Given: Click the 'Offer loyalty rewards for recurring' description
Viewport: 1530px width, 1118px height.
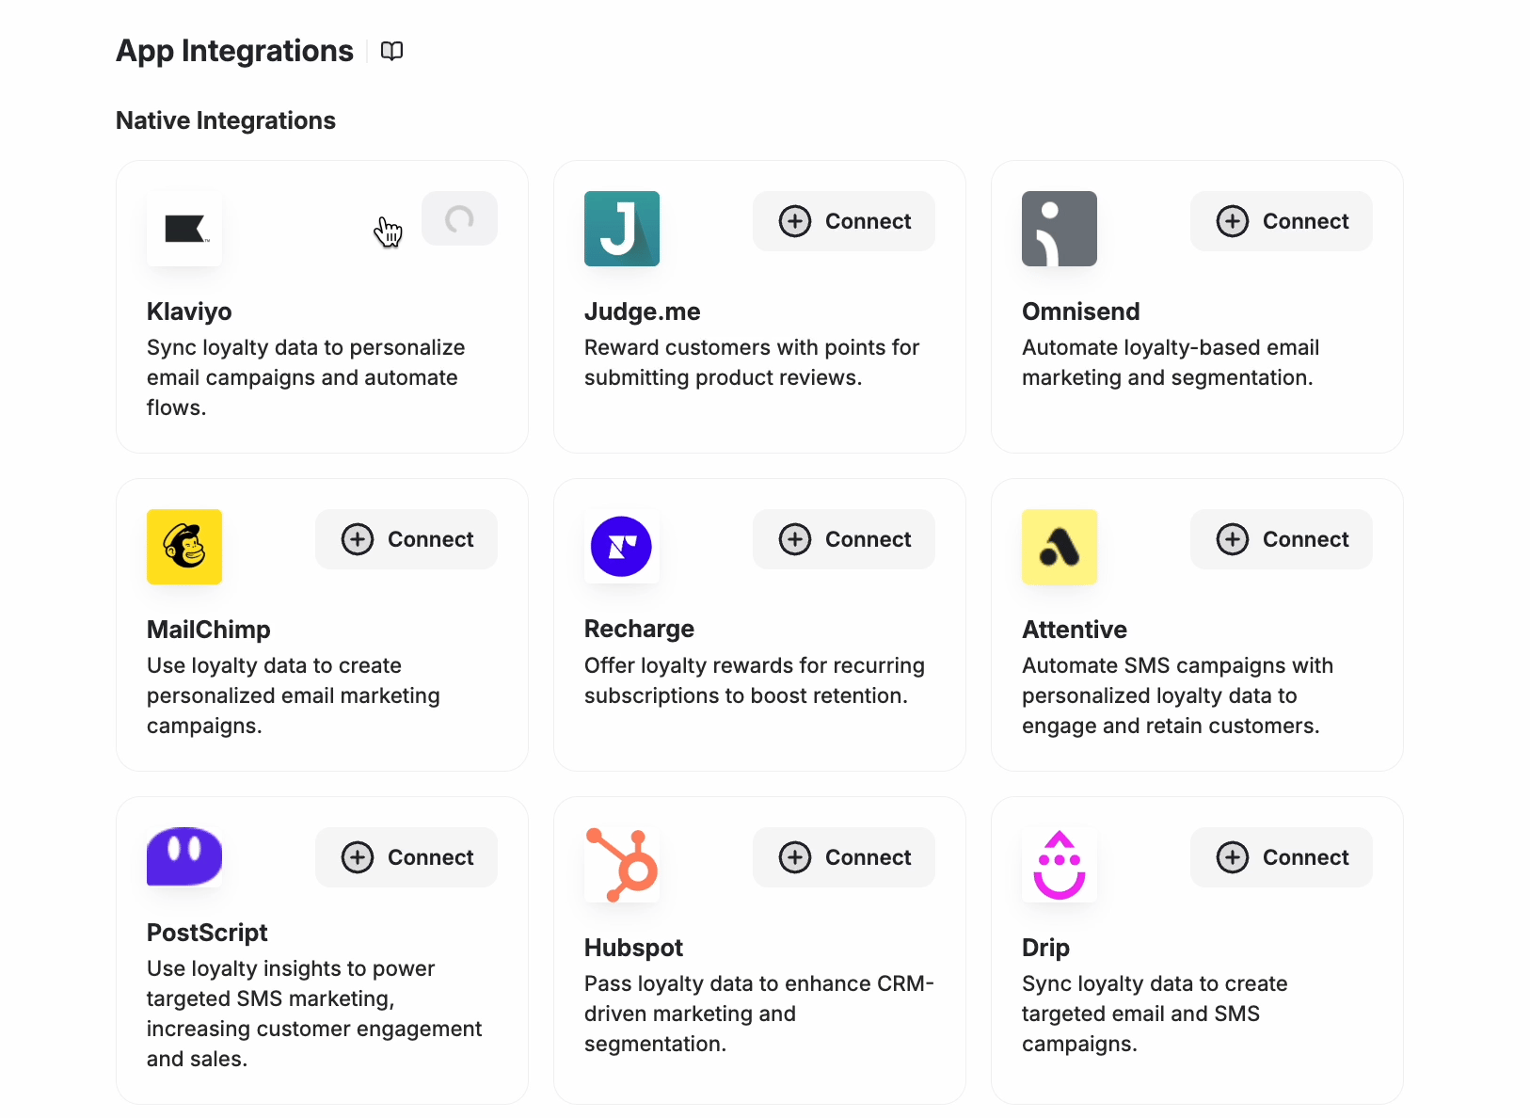Looking at the screenshot, I should [x=755, y=680].
